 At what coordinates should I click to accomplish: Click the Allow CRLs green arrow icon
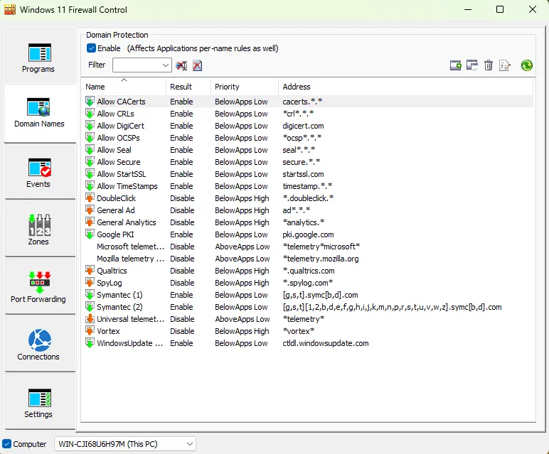[x=90, y=114]
